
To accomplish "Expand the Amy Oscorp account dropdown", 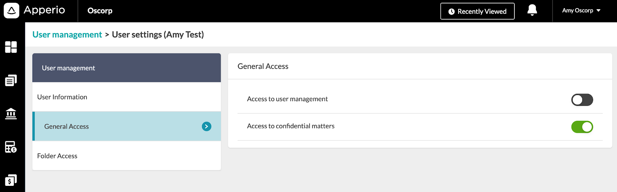I will (581, 11).
